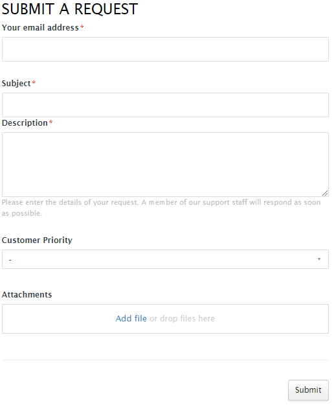This screenshot has width=334, height=407.
Task: Click the email address input field
Action: 165,49
